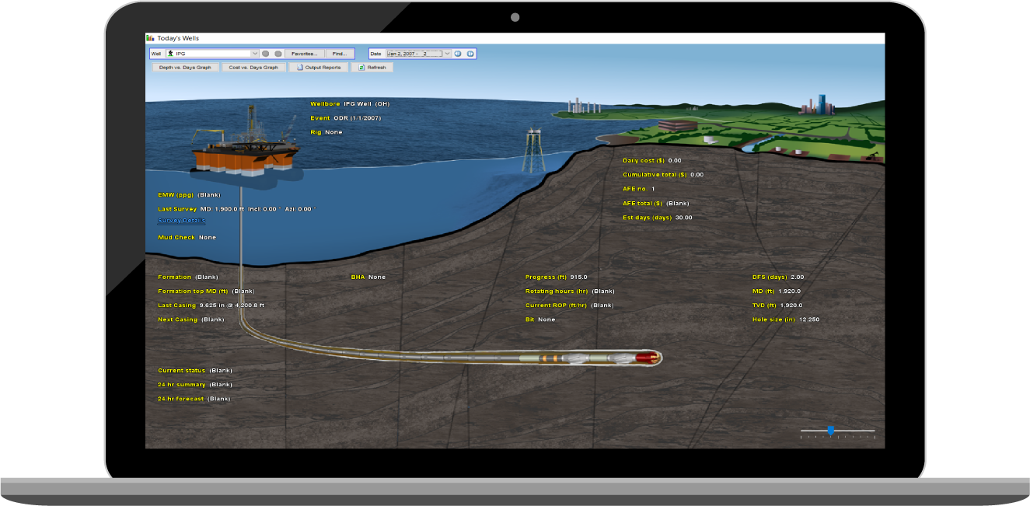Click the Daily cost ($) value
This screenshot has width=1030, height=506.
675,160
